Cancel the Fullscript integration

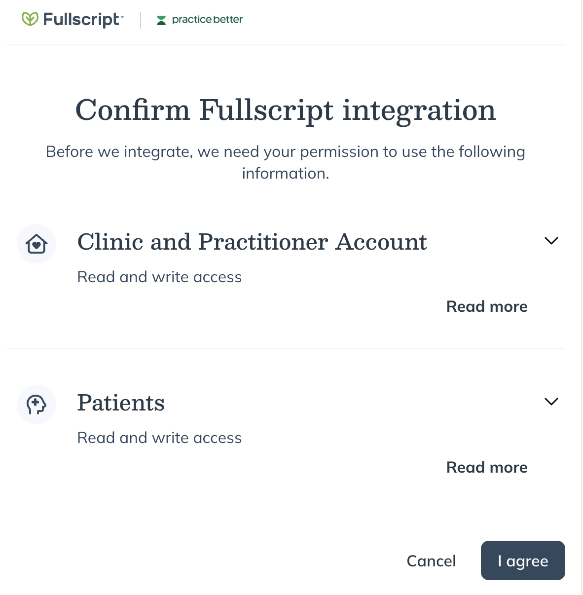431,561
